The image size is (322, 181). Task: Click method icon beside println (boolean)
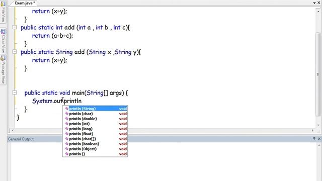pyautogui.click(x=67, y=144)
